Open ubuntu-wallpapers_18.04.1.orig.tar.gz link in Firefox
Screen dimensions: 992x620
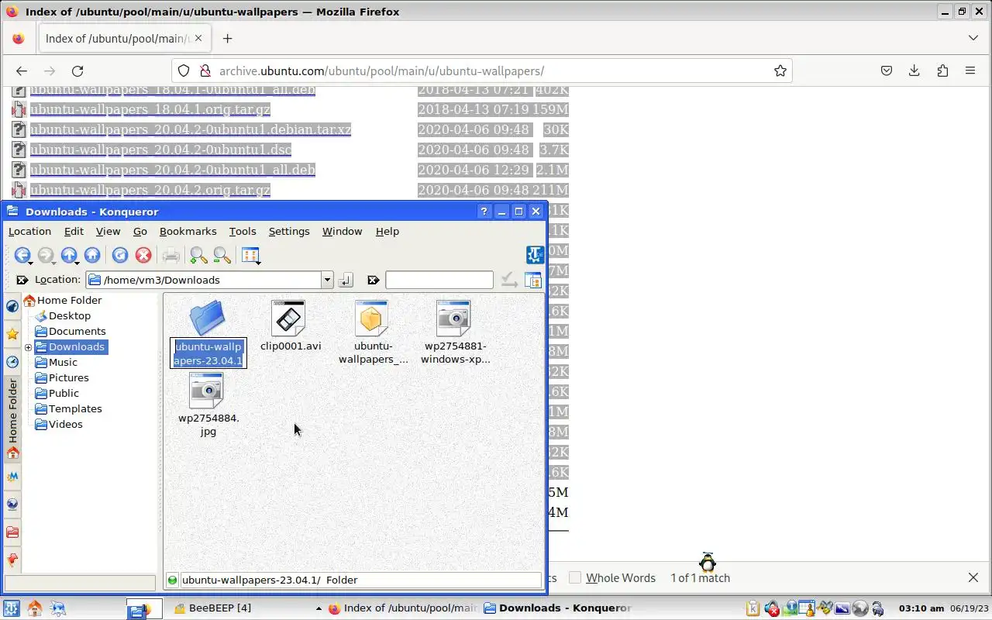150,109
